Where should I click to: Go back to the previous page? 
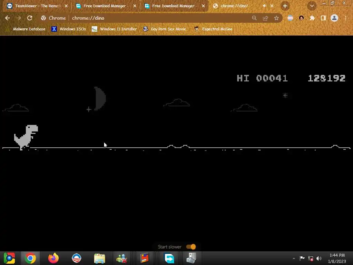tap(8, 18)
